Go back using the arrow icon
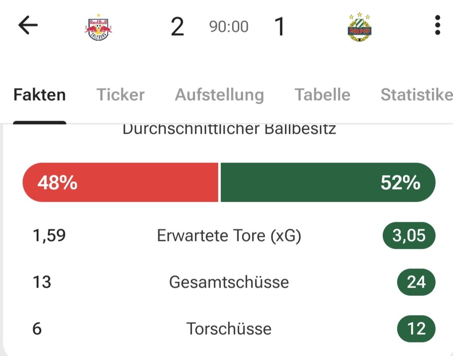 tap(28, 26)
